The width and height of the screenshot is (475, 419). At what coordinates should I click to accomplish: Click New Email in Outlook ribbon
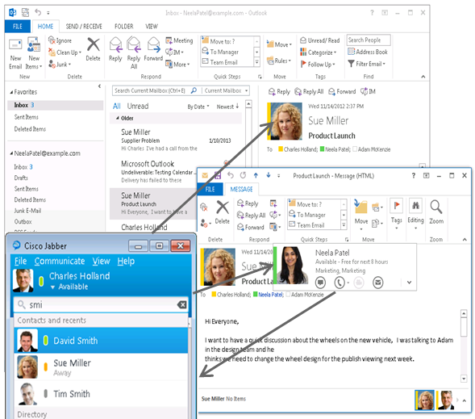point(15,54)
